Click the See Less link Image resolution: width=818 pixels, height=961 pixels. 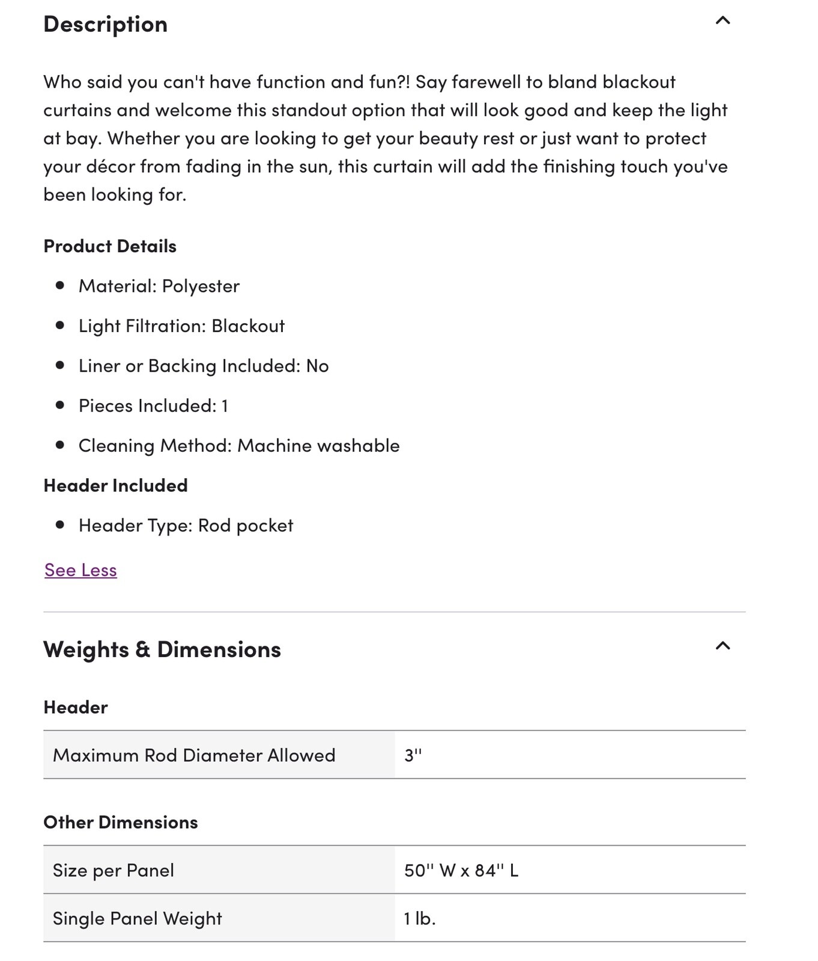tap(80, 570)
